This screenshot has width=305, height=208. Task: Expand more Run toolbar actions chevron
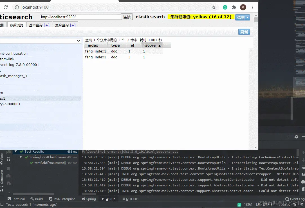coord(8,193)
